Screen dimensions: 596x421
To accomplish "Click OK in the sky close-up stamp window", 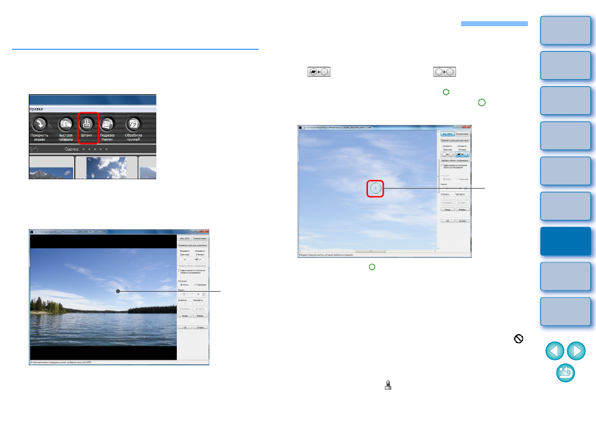I will pos(447,221).
